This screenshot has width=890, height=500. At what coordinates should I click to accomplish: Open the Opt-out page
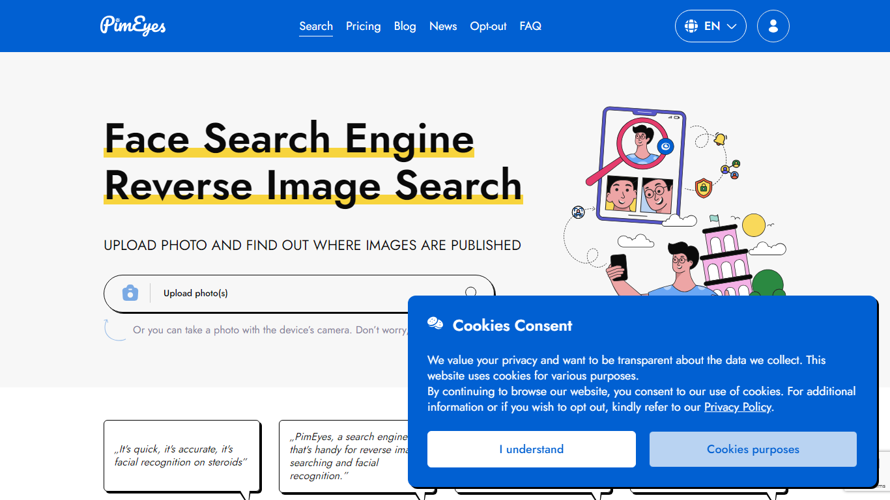pyautogui.click(x=488, y=26)
